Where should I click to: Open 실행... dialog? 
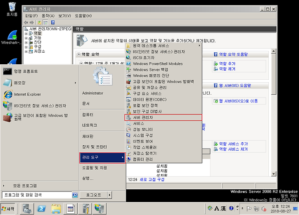point(88,178)
